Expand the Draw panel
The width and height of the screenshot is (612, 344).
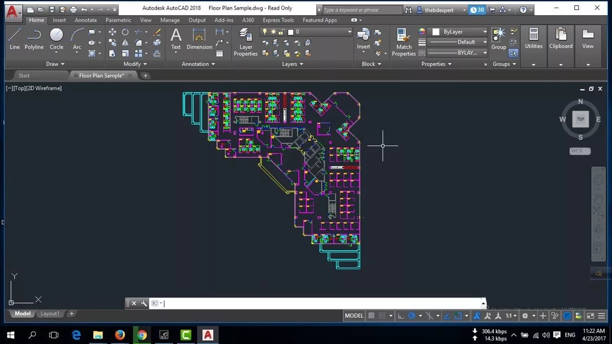pos(55,64)
